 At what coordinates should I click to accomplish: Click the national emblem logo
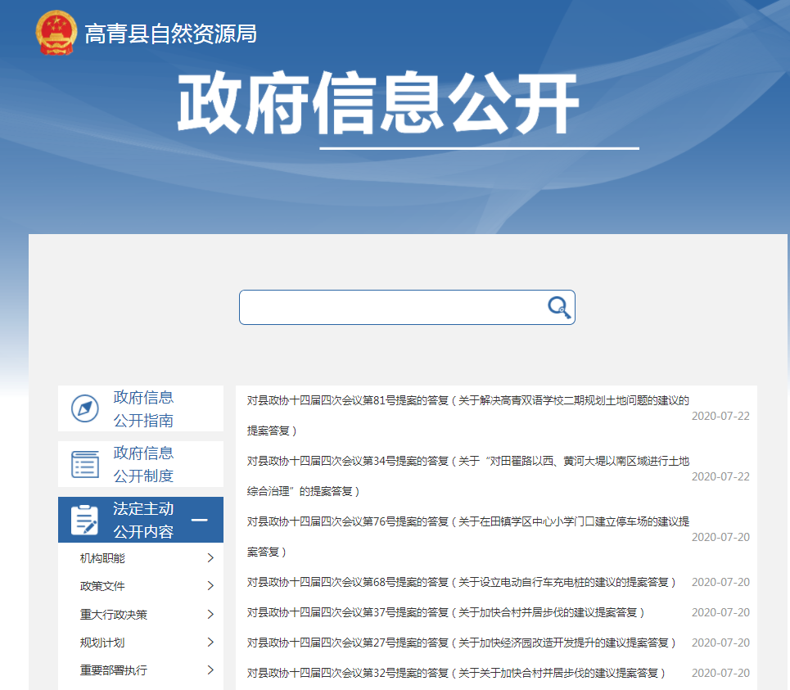[56, 33]
